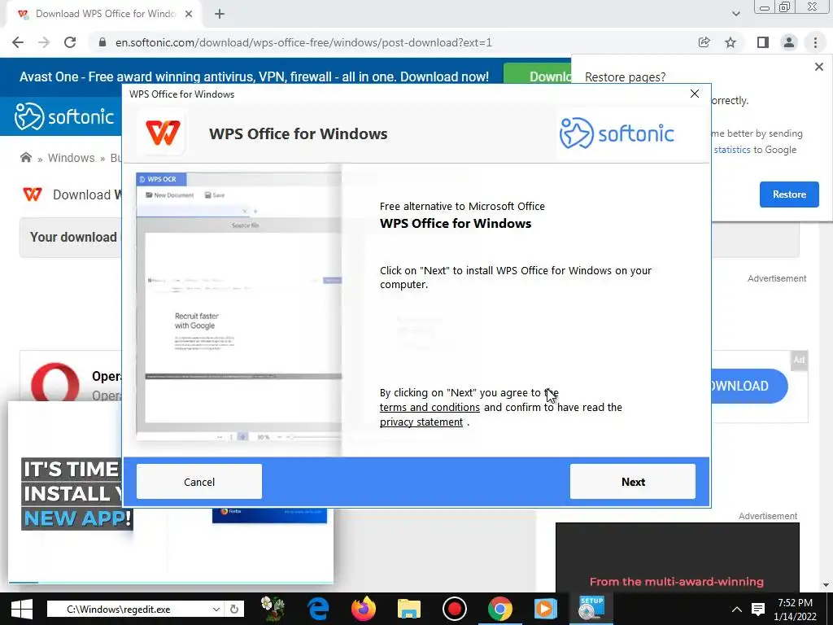The height and width of the screenshot is (625, 833).
Task: View site information with the lock icon
Action: (x=102, y=42)
